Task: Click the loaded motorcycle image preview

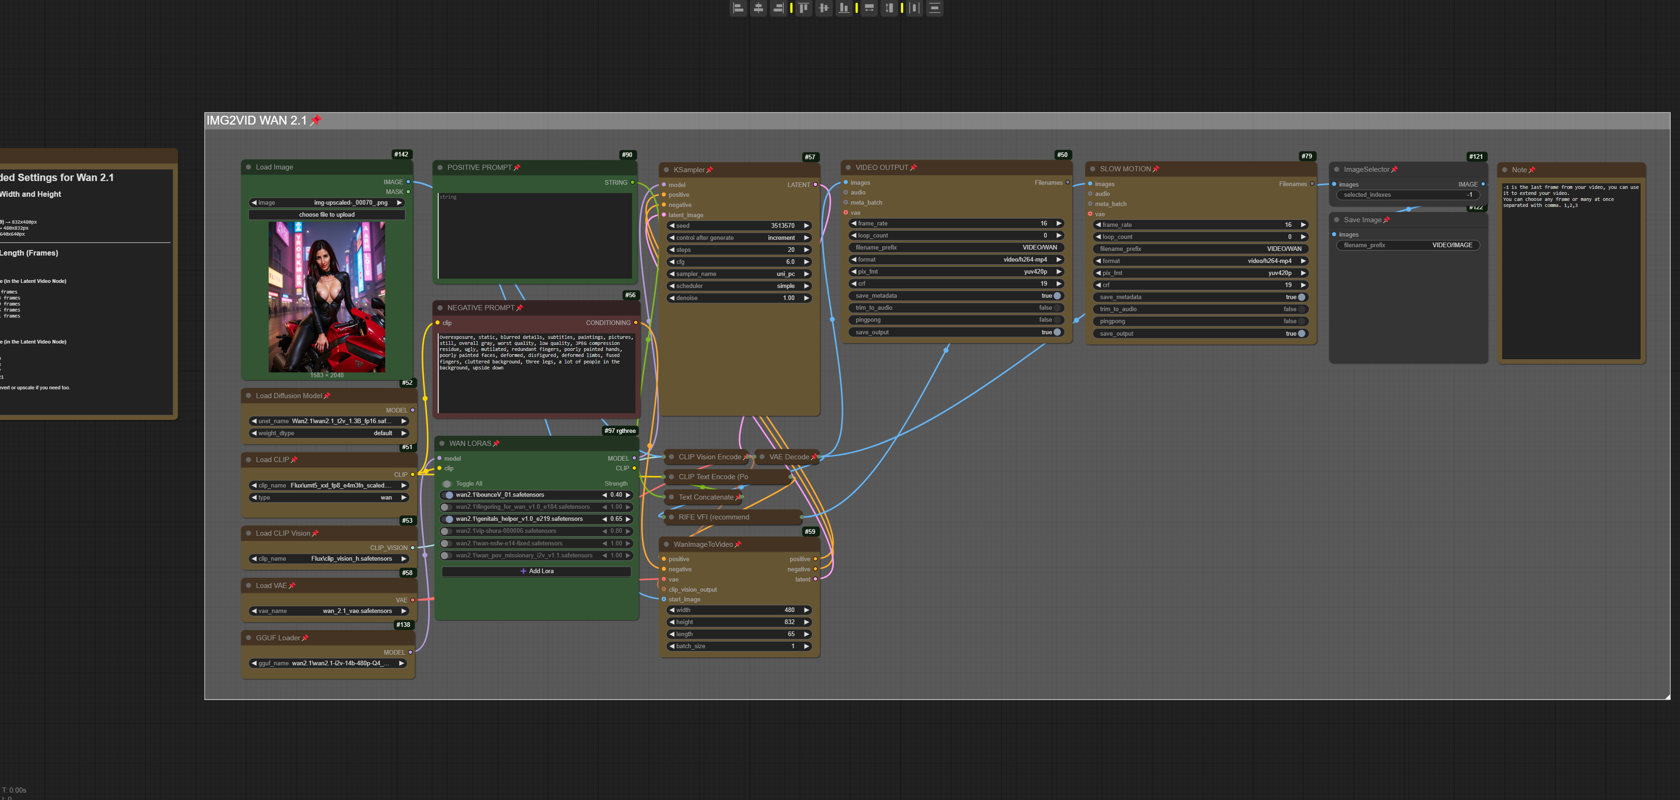Action: [x=327, y=297]
